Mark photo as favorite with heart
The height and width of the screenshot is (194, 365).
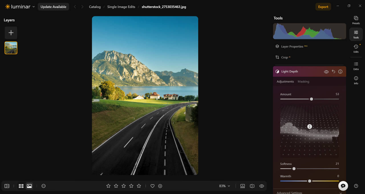pyautogui.click(x=153, y=186)
